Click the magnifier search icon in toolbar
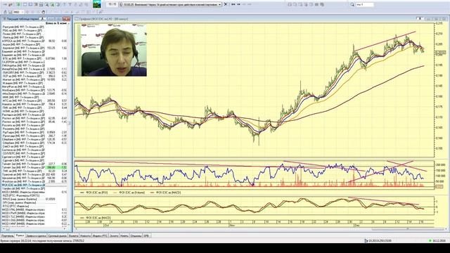The image size is (450, 253). [352, 5]
